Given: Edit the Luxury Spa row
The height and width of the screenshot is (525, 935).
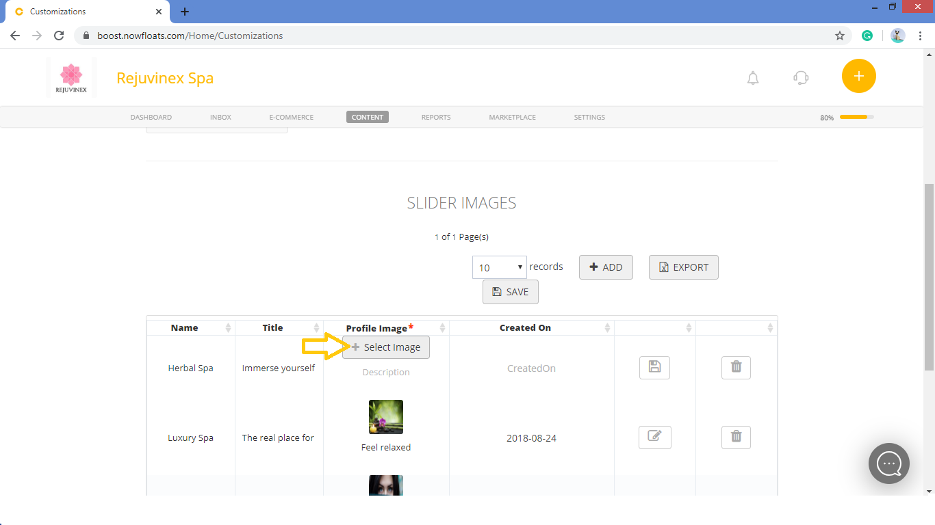Looking at the screenshot, I should (654, 437).
